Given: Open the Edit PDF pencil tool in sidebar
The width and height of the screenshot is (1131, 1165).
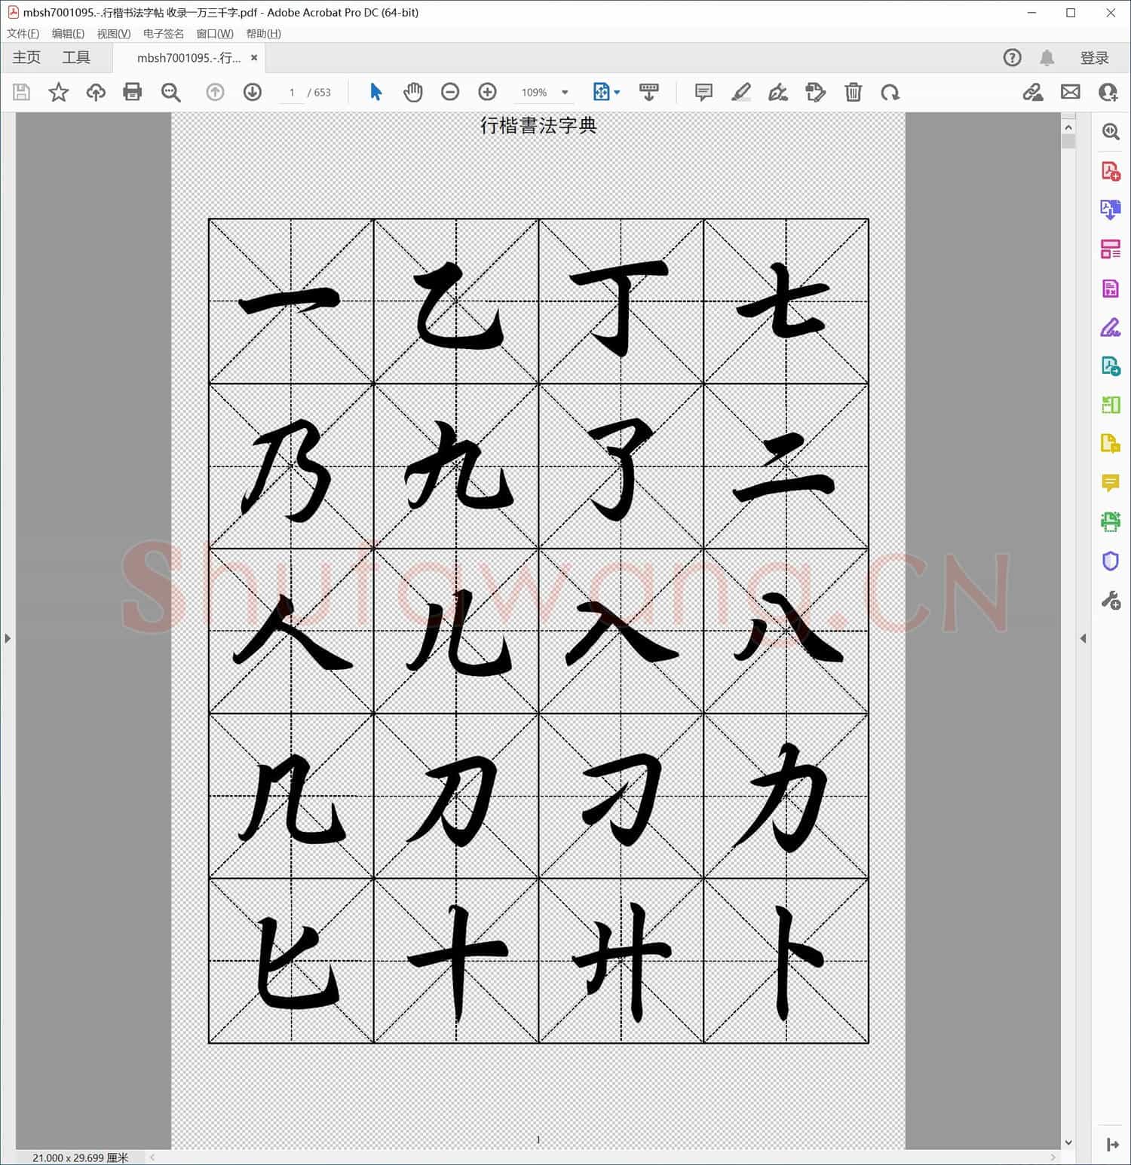Looking at the screenshot, I should pos(1110,328).
